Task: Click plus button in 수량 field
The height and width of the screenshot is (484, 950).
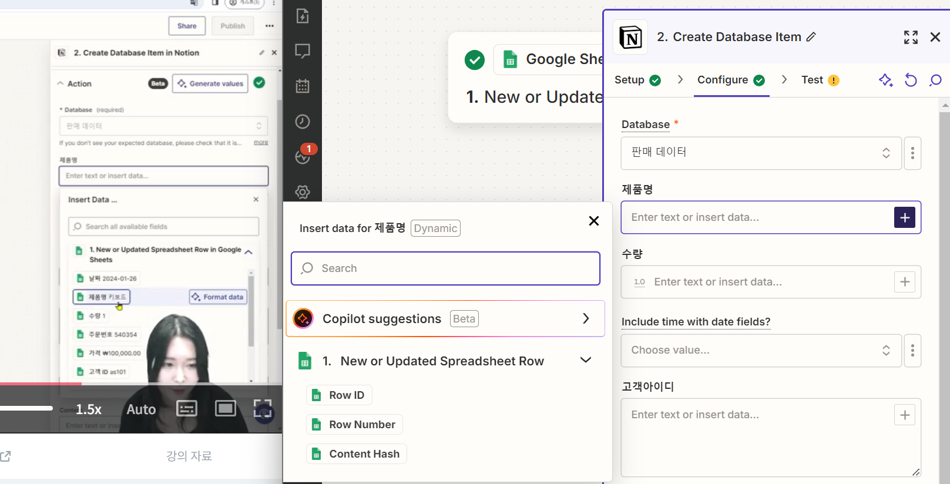Action: click(905, 282)
